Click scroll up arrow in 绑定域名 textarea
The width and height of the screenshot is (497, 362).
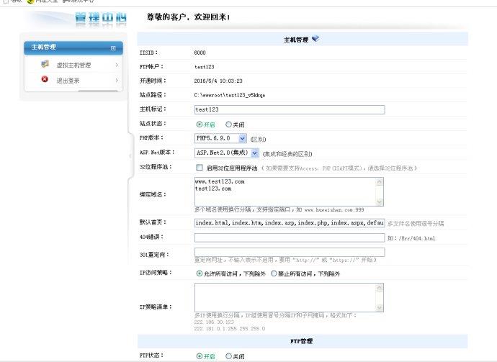(380, 182)
